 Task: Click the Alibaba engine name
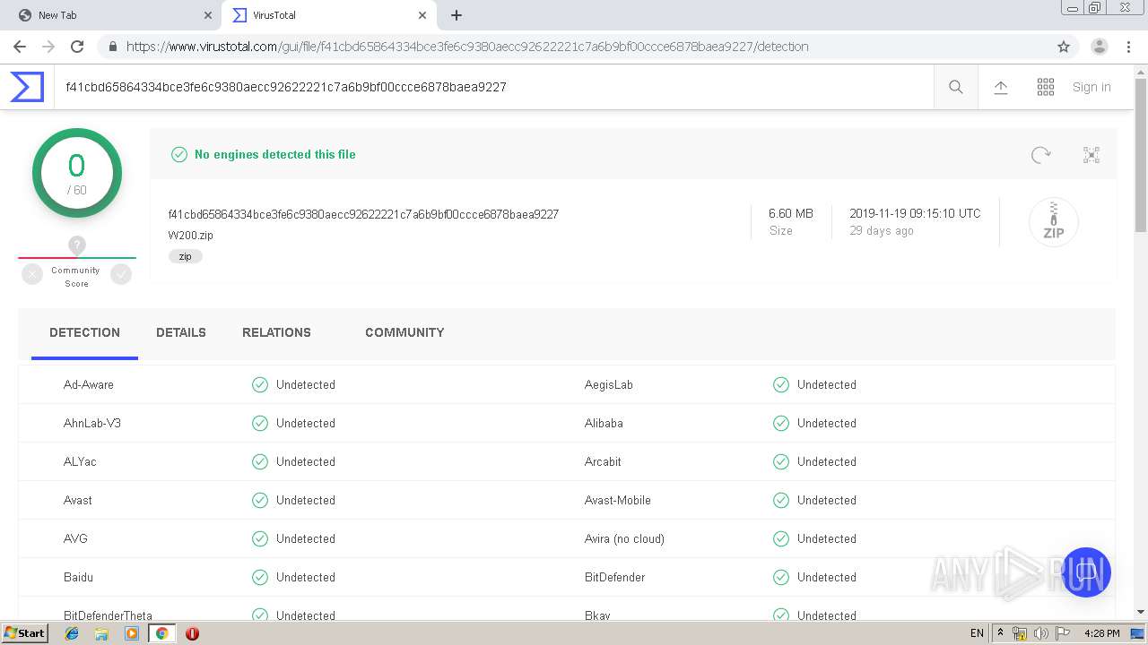(604, 423)
